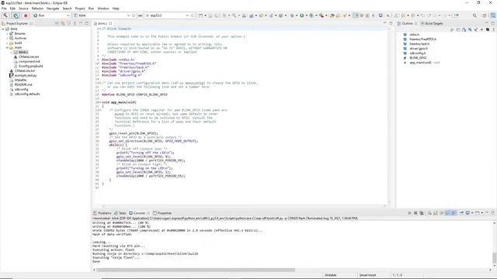Select driver/gpio.h in Outline
Screen dimensions: 497x279
tap(419, 48)
